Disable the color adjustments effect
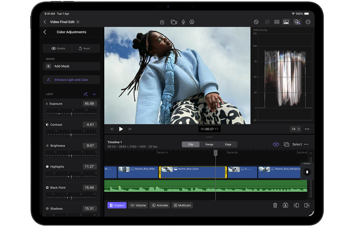354x227 pixels. pos(58,48)
